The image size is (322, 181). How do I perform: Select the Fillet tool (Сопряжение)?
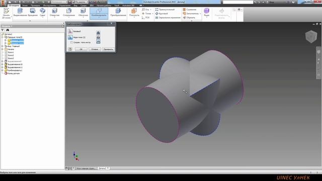pos(69,13)
